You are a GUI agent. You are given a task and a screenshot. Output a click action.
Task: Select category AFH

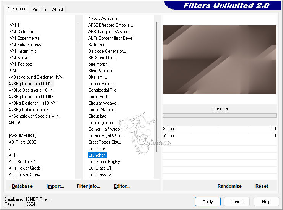coord(13,155)
